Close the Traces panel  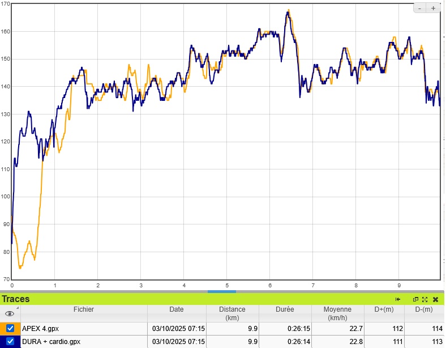435,299
